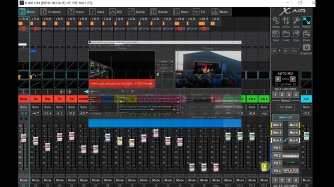Image resolution: width=334 pixels, height=187 pixels.
Task: Click the Clr Solo button
Action: click(285, 107)
